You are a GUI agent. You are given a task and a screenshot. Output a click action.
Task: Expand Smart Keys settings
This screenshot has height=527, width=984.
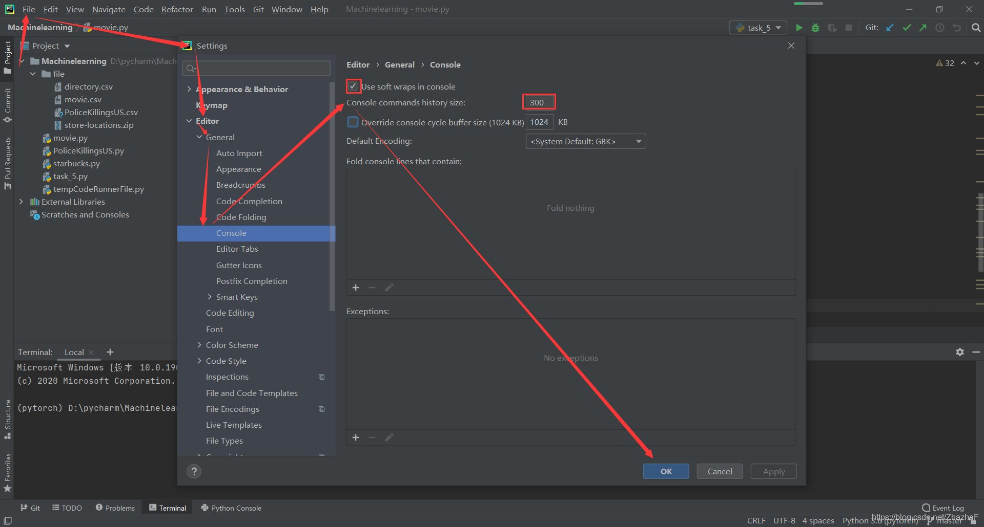[x=210, y=297]
